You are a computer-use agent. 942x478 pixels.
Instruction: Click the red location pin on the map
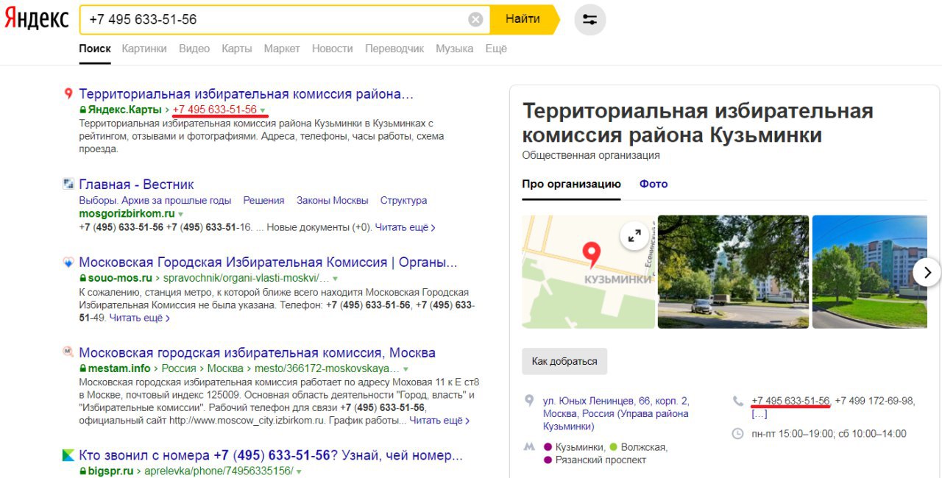point(591,255)
